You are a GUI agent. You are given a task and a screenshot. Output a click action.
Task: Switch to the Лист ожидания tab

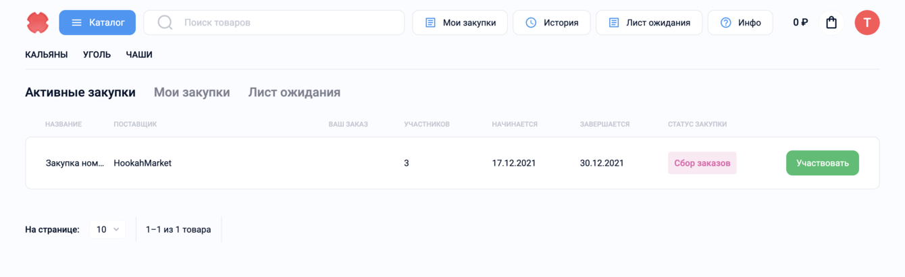pyautogui.click(x=294, y=92)
